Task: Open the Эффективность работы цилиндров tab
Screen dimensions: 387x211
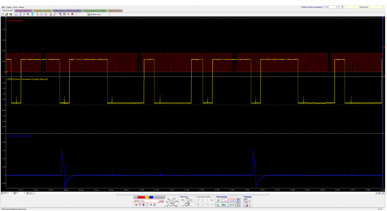Action: 67,11
